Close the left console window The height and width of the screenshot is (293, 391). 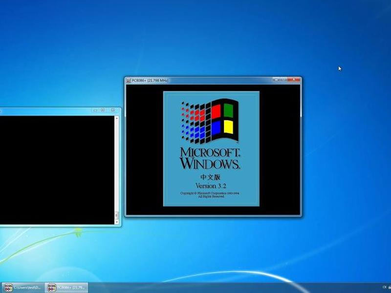[113, 110]
